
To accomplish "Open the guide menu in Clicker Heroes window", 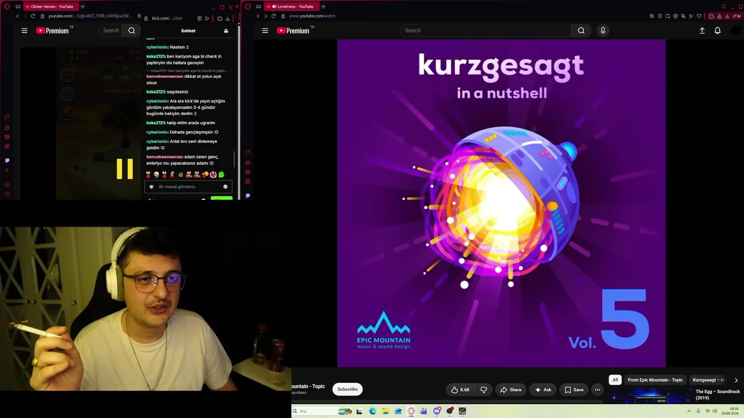I will click(24, 31).
